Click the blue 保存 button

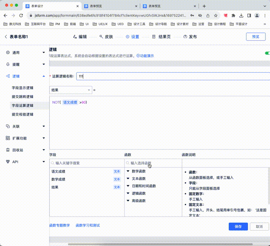click(238, 227)
